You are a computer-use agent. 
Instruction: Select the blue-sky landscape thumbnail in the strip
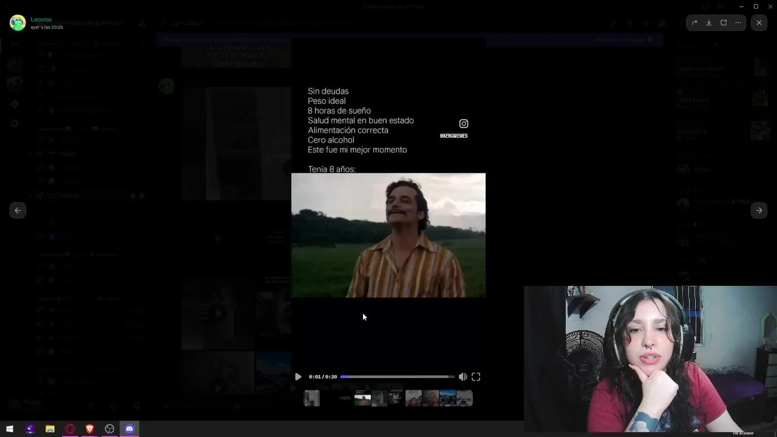coord(447,398)
